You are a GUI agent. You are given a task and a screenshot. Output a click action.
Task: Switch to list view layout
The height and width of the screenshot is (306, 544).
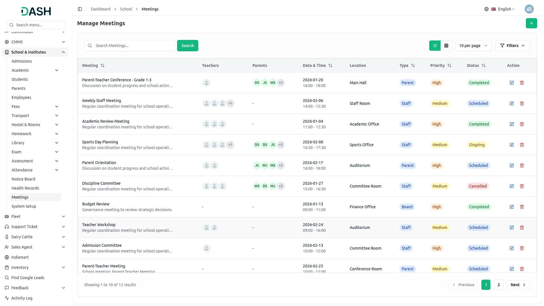click(x=435, y=46)
